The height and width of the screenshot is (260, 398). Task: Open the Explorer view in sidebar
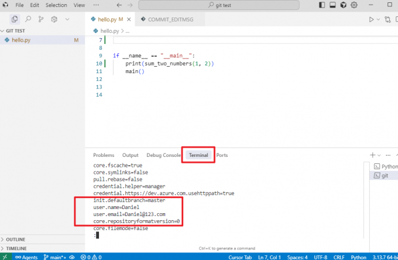[15, 19]
